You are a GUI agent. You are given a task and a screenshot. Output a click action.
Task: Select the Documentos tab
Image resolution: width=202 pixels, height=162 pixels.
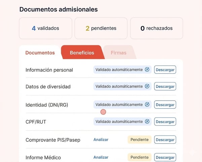(40, 53)
